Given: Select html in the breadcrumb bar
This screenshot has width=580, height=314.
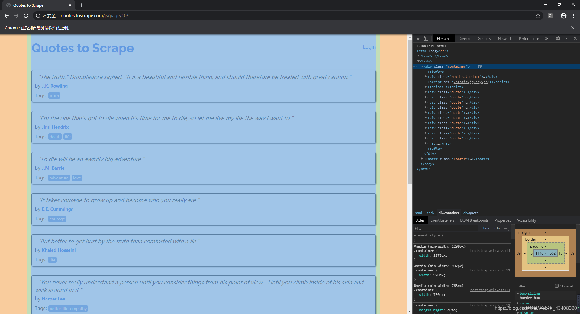Looking at the screenshot, I should (x=418, y=213).
